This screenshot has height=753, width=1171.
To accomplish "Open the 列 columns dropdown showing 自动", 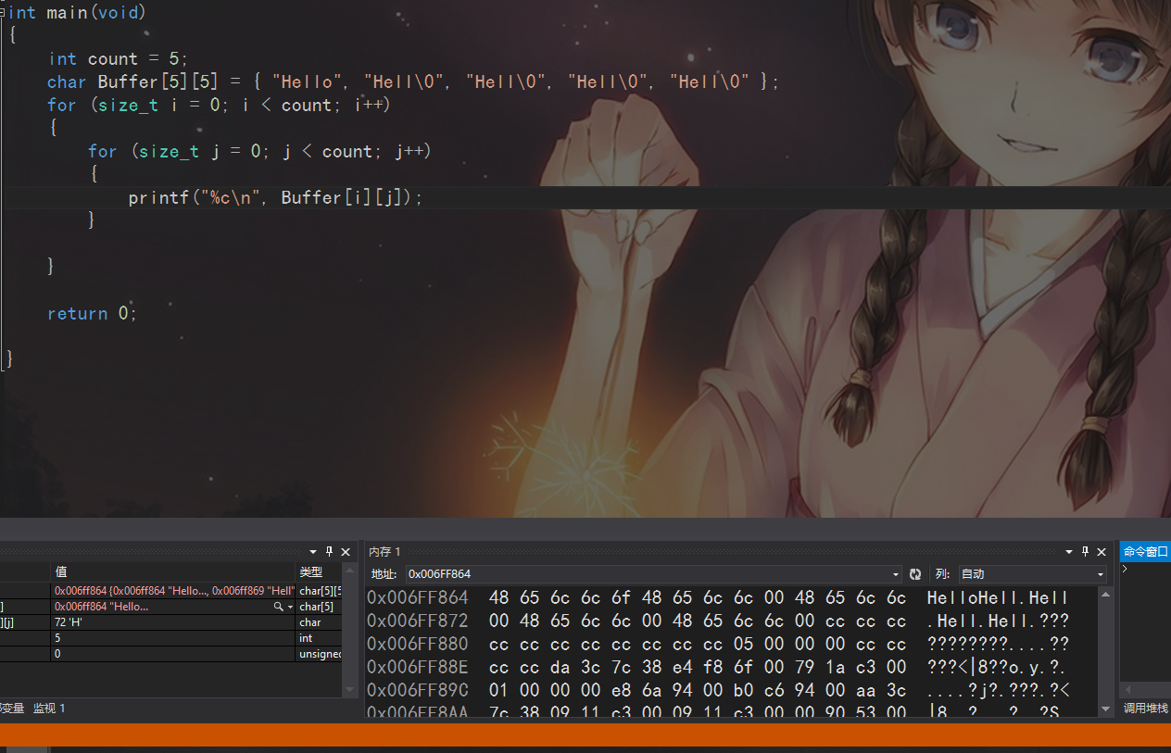I will click(1032, 574).
